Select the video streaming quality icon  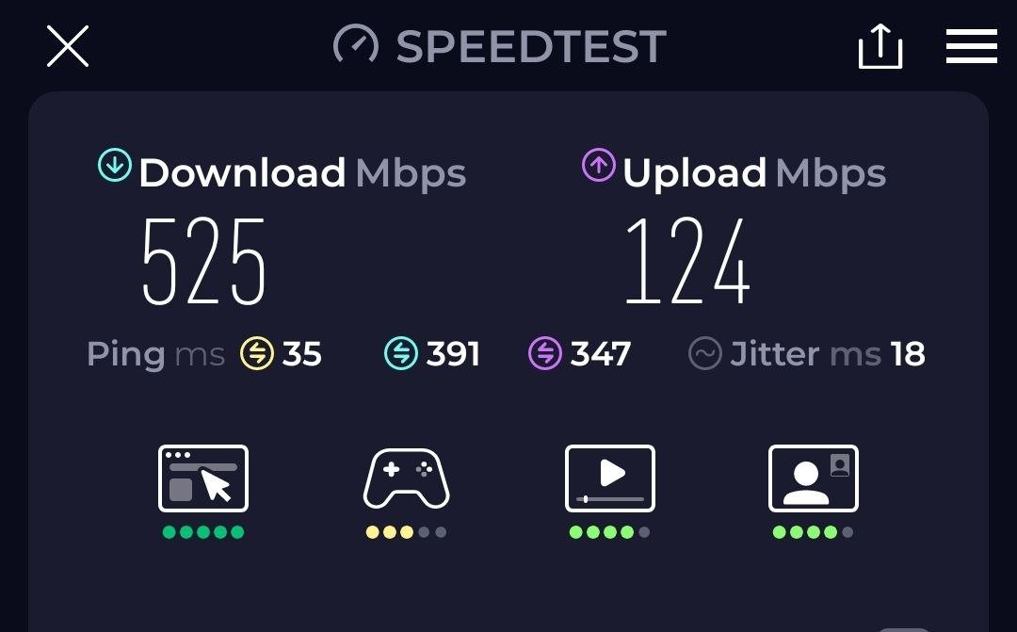pyautogui.click(x=609, y=478)
